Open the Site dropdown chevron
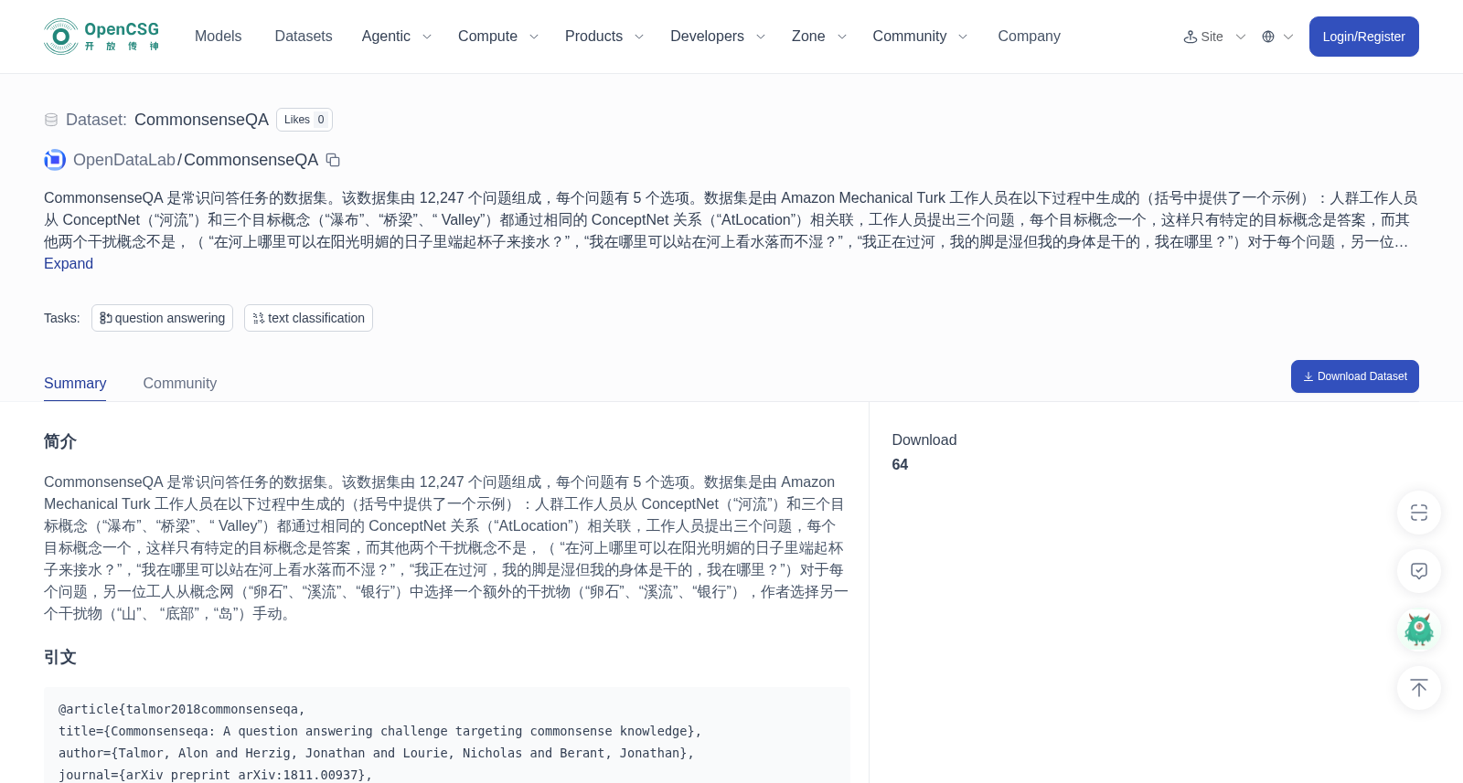 pos(1241,37)
